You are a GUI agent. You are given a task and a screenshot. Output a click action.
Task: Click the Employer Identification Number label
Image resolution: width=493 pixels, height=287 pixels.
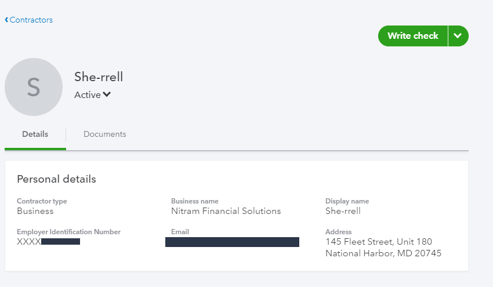point(68,232)
